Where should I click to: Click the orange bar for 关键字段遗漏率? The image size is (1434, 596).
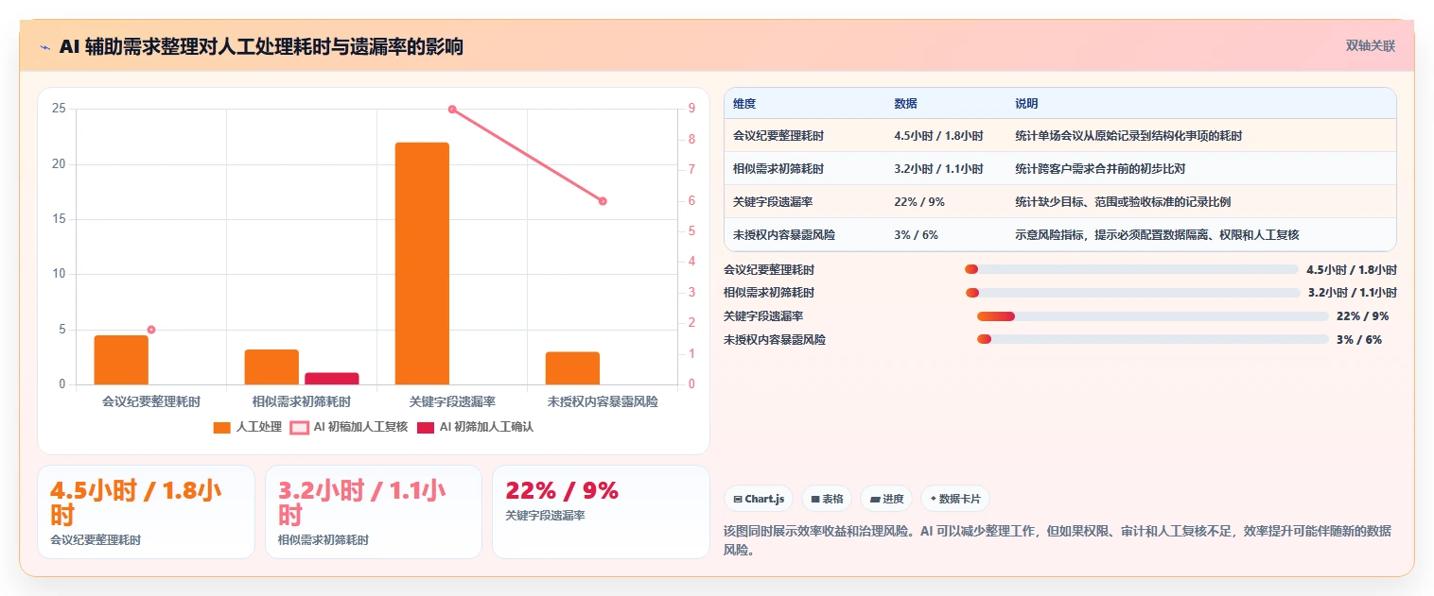(x=422, y=264)
